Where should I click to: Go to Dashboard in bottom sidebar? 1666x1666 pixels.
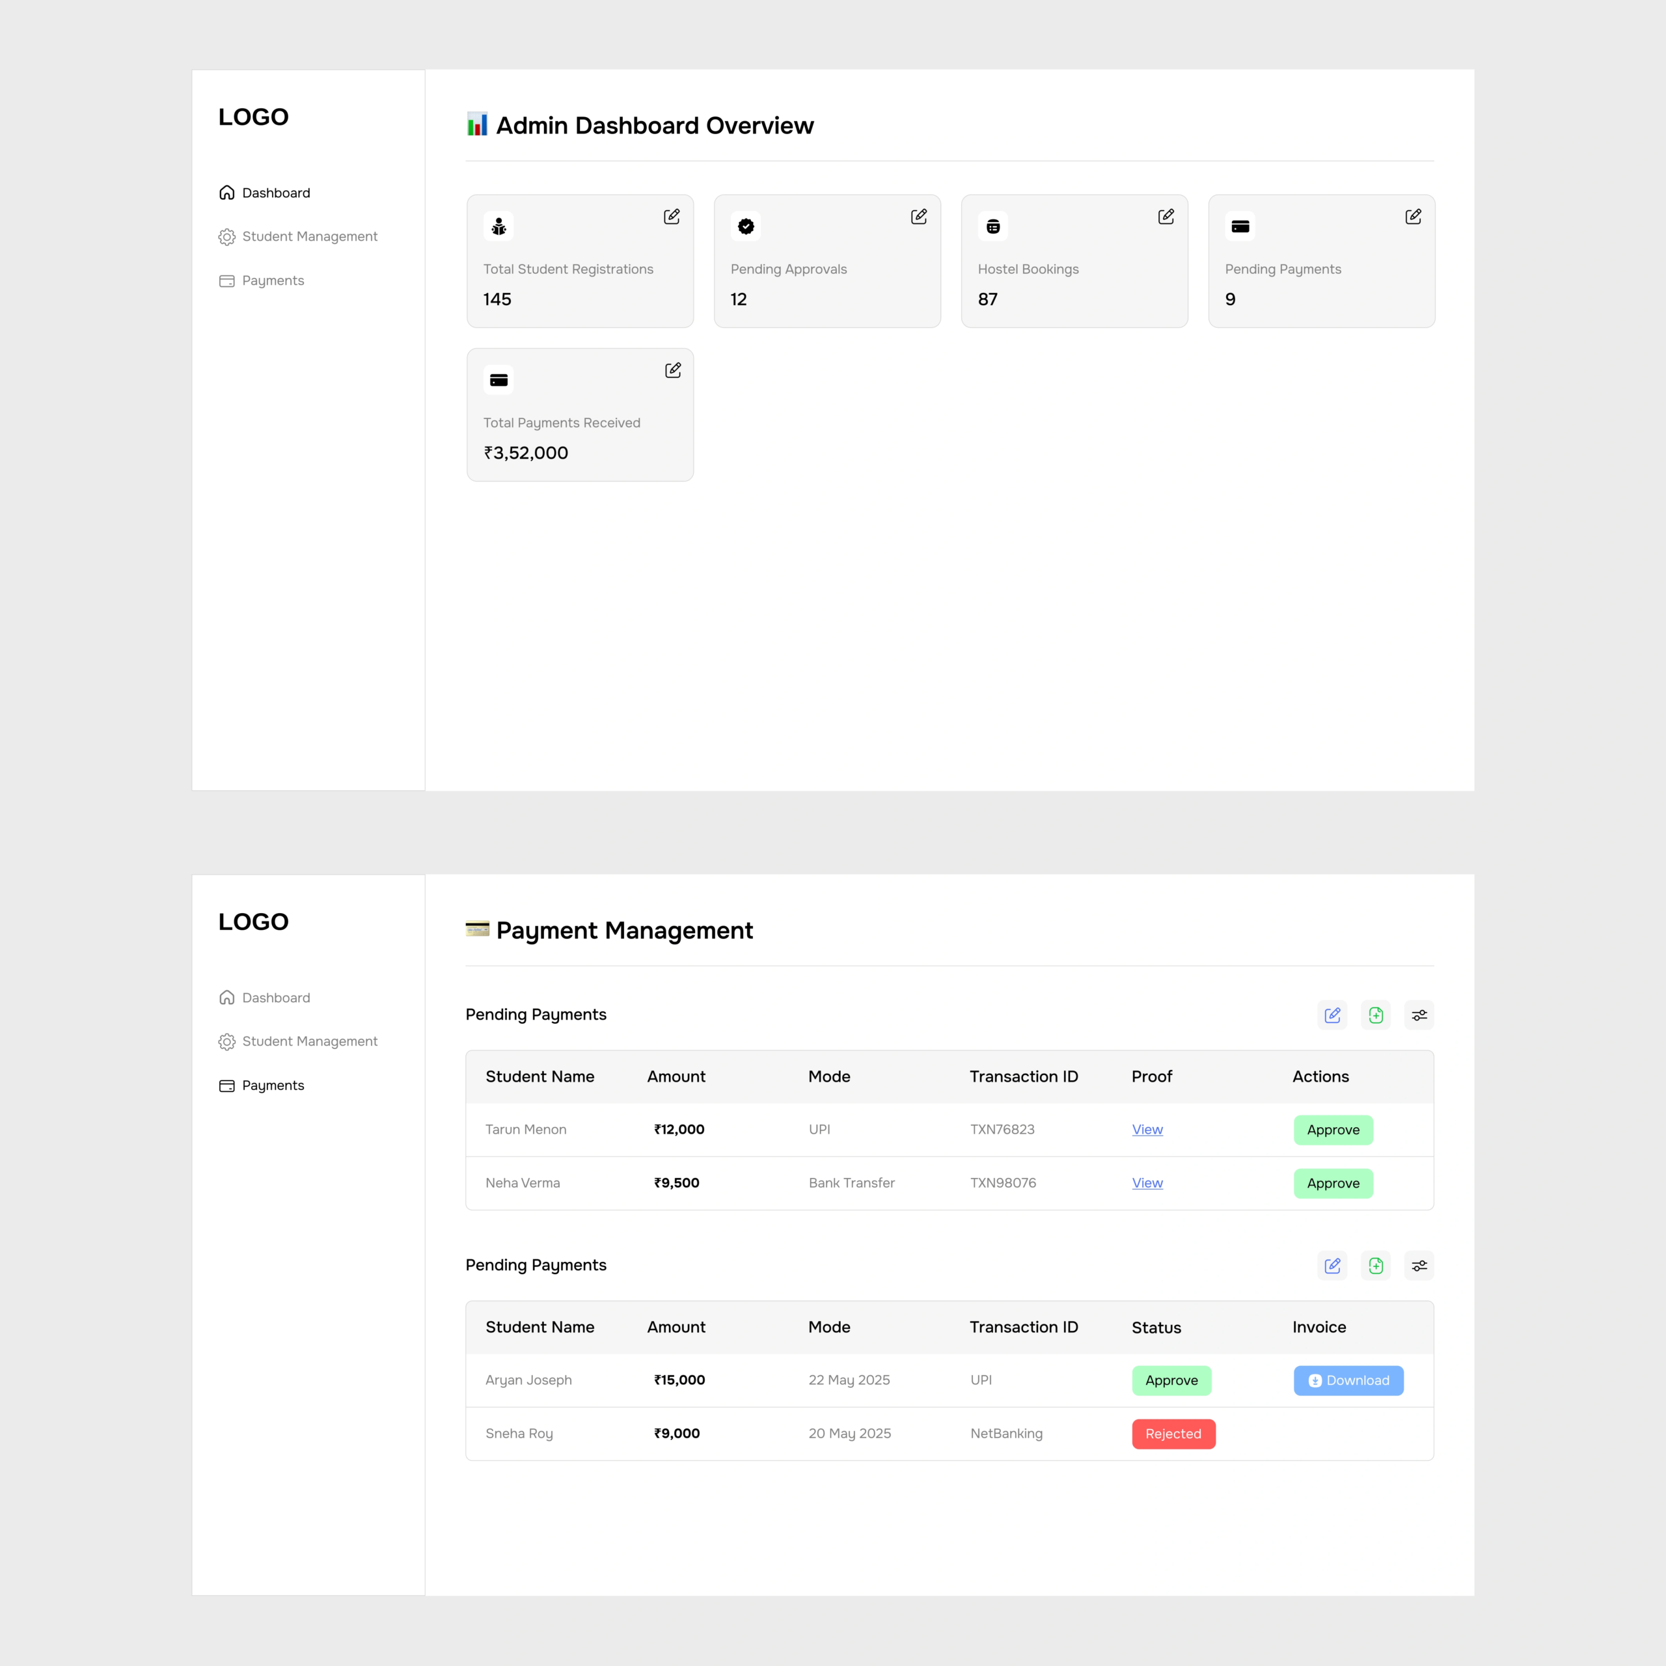click(x=275, y=998)
